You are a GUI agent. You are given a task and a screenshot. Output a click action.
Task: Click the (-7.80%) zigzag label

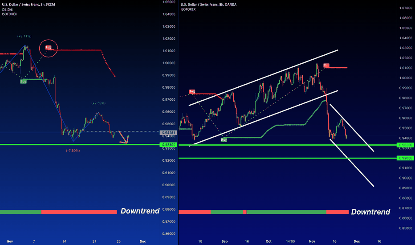pos(73,151)
